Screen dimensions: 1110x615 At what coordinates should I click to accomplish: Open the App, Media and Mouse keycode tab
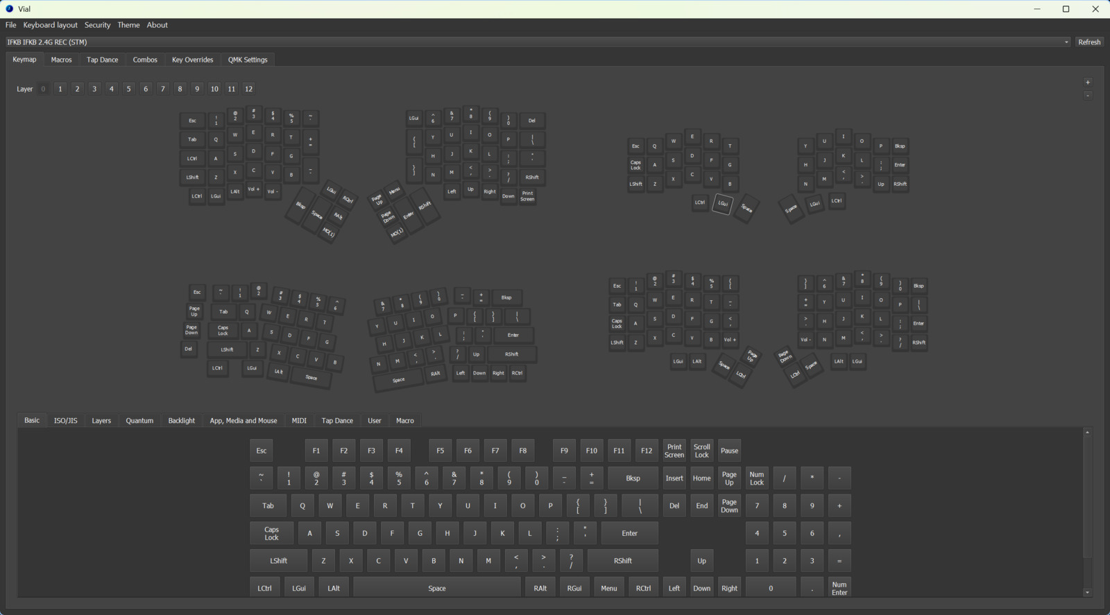(243, 421)
